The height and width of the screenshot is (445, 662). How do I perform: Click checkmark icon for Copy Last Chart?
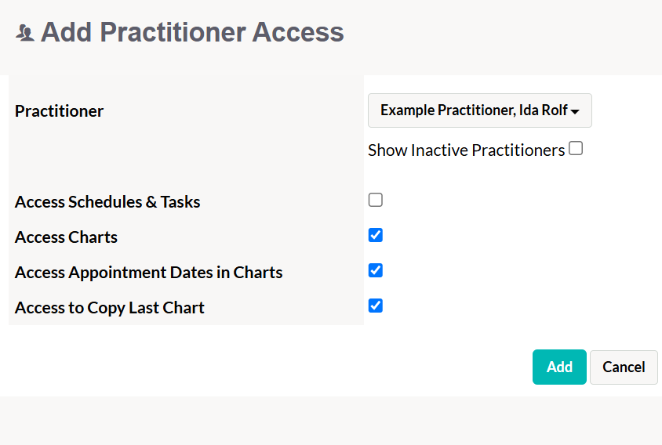pyautogui.click(x=376, y=306)
